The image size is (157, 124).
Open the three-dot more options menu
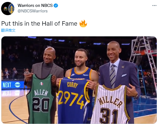[x=154, y=6]
